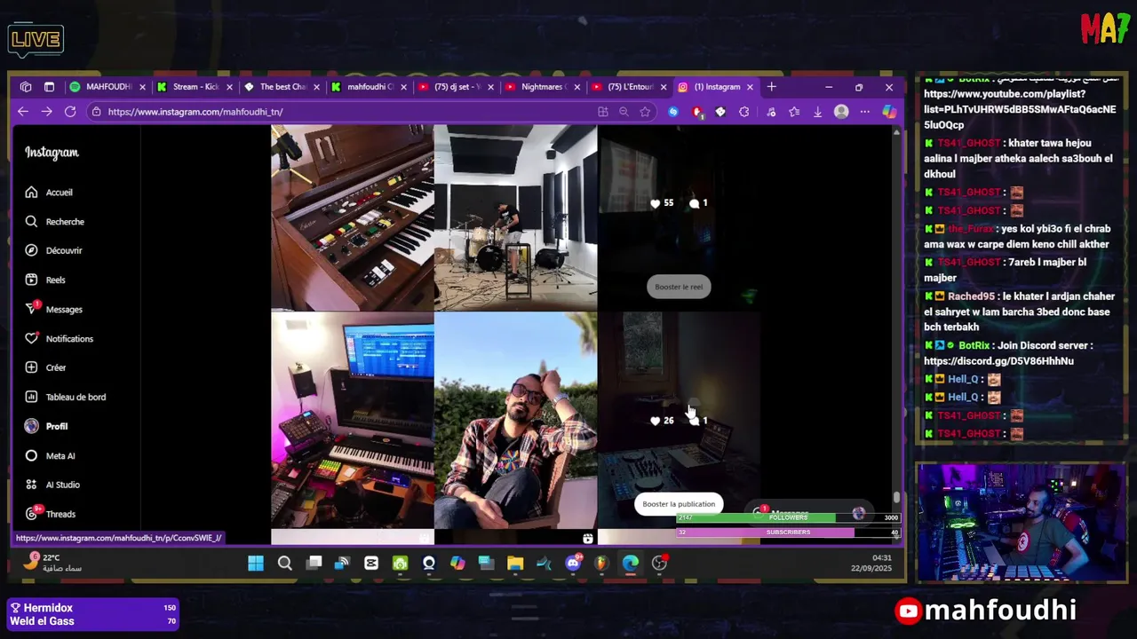Go to Reels from the sidebar
The width and height of the screenshot is (1137, 639).
[x=45, y=280]
